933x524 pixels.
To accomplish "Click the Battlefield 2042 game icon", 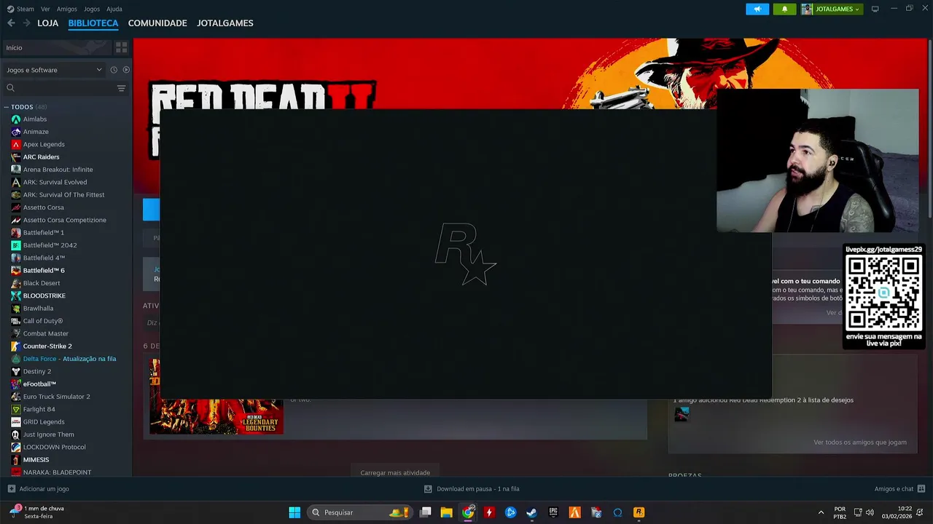I will [16, 245].
